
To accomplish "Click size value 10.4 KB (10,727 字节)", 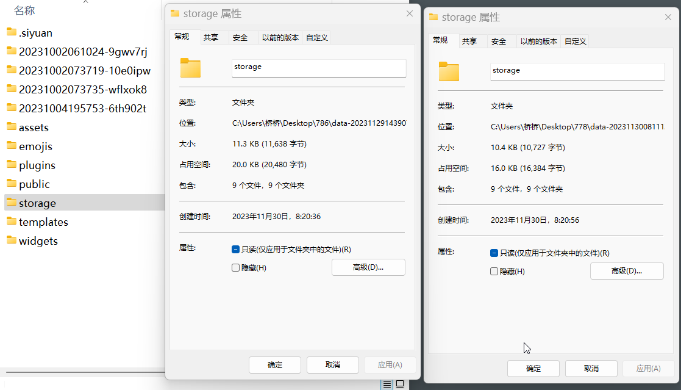I will (528, 147).
